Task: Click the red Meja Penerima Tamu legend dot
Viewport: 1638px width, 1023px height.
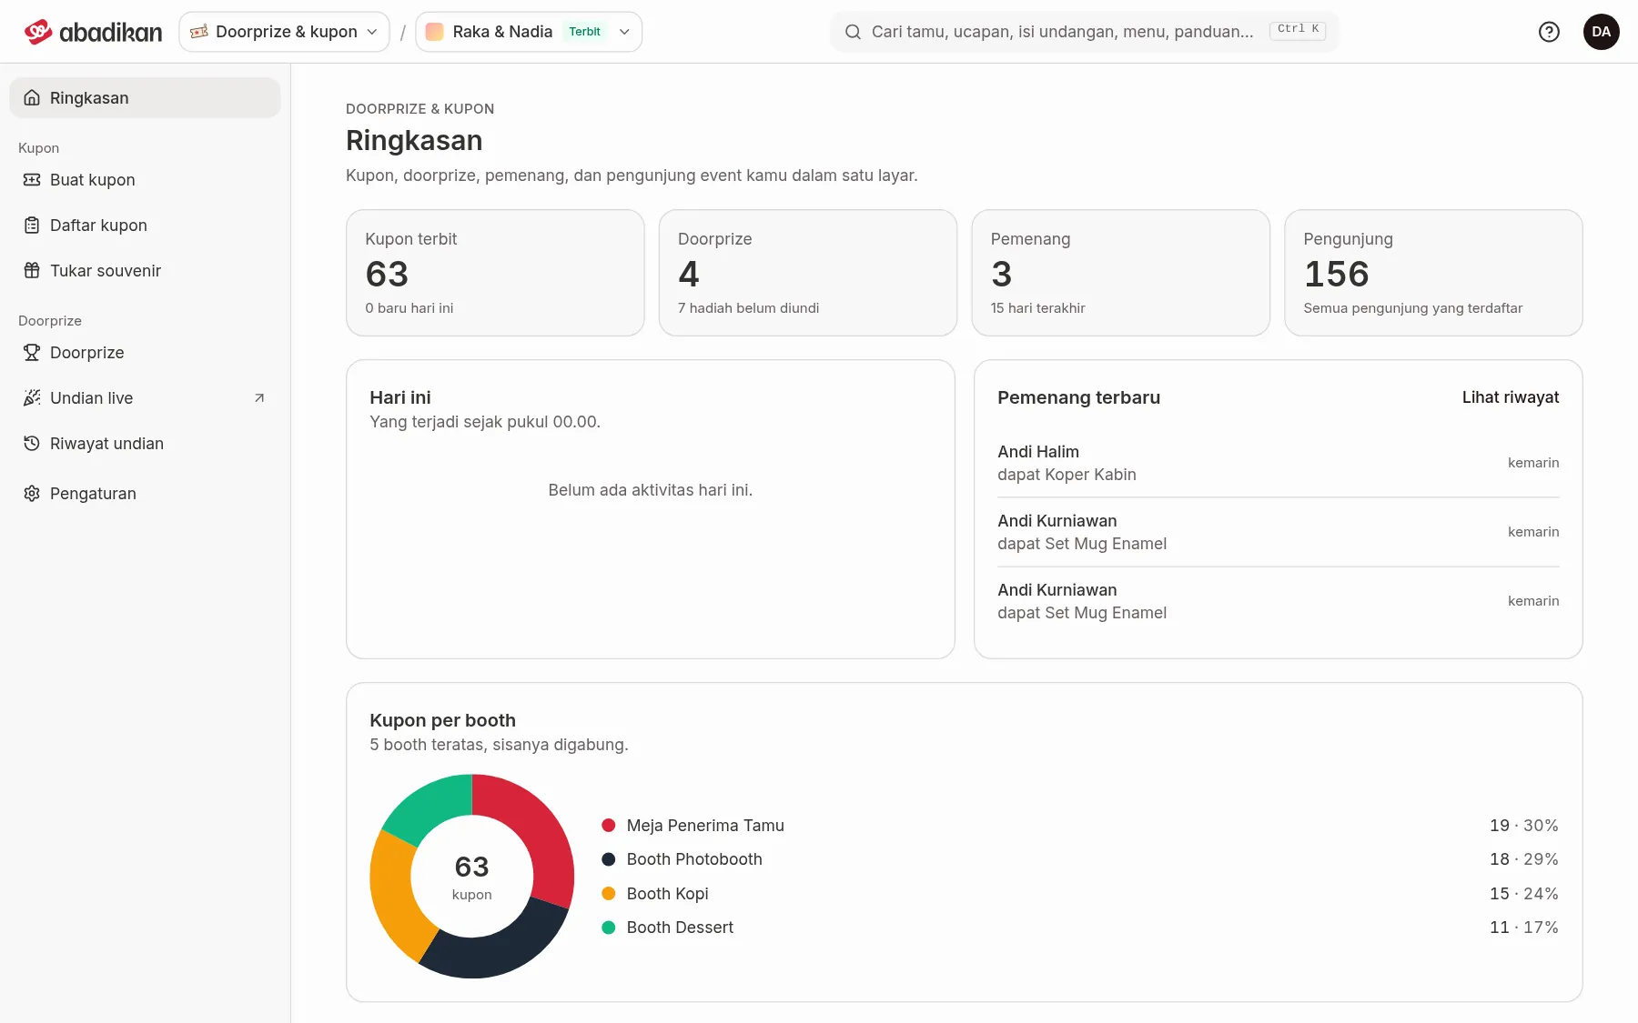Action: pos(609,826)
